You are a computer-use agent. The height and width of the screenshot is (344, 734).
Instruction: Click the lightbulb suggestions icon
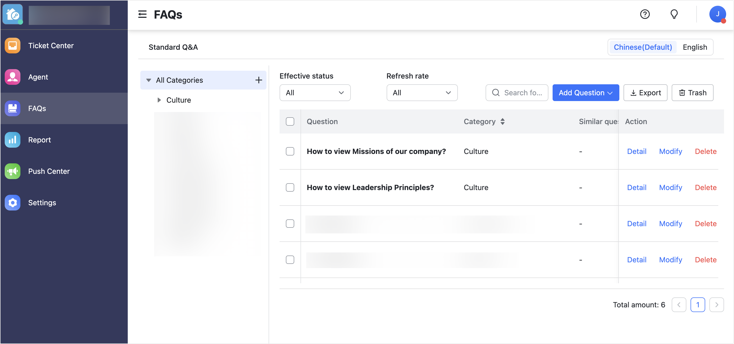point(674,14)
